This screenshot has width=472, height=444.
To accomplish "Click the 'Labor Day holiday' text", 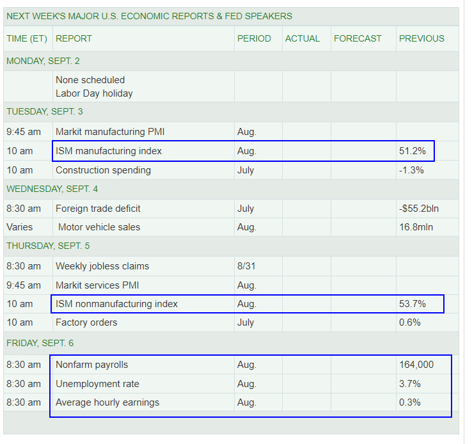I will 94,93.
